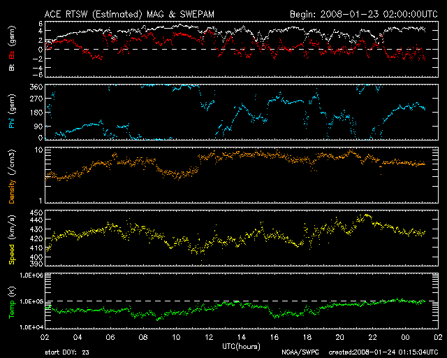447x358 pixels.
Task: Click the "400" tick label on Speed axis
Action: click(36, 257)
